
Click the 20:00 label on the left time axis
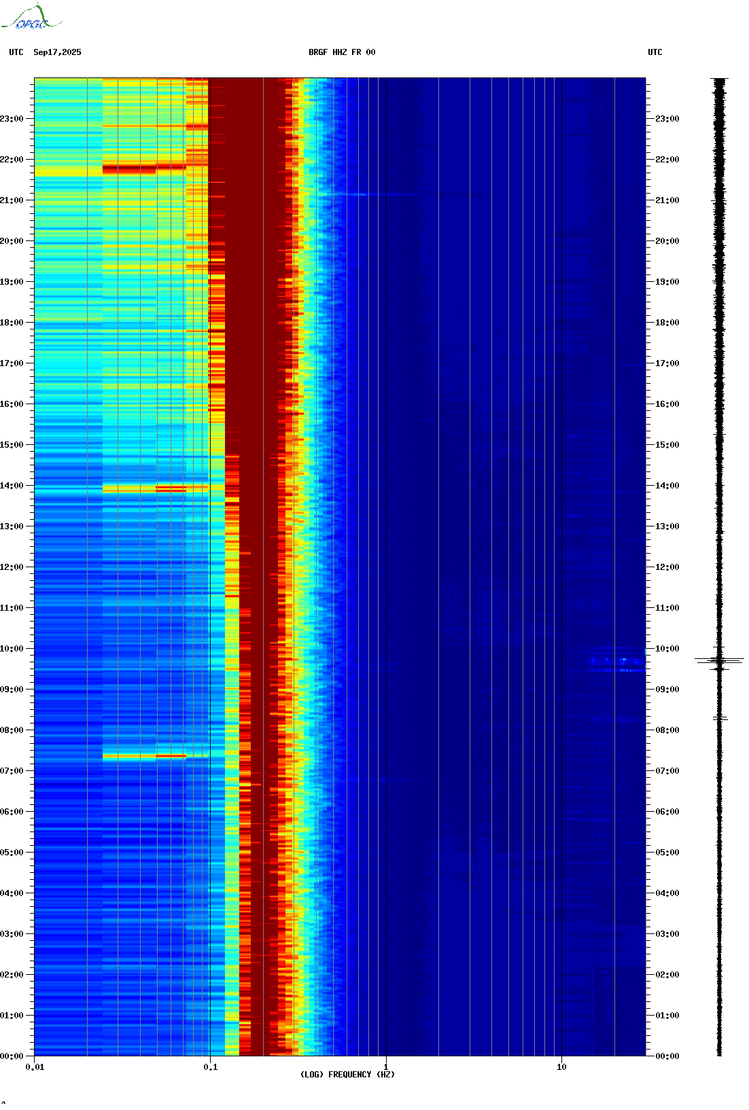coord(12,241)
